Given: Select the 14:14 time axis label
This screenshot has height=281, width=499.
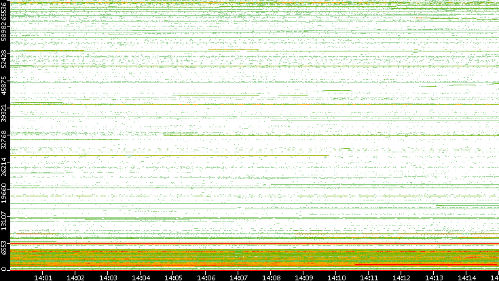Looking at the screenshot, I should 467,278.
